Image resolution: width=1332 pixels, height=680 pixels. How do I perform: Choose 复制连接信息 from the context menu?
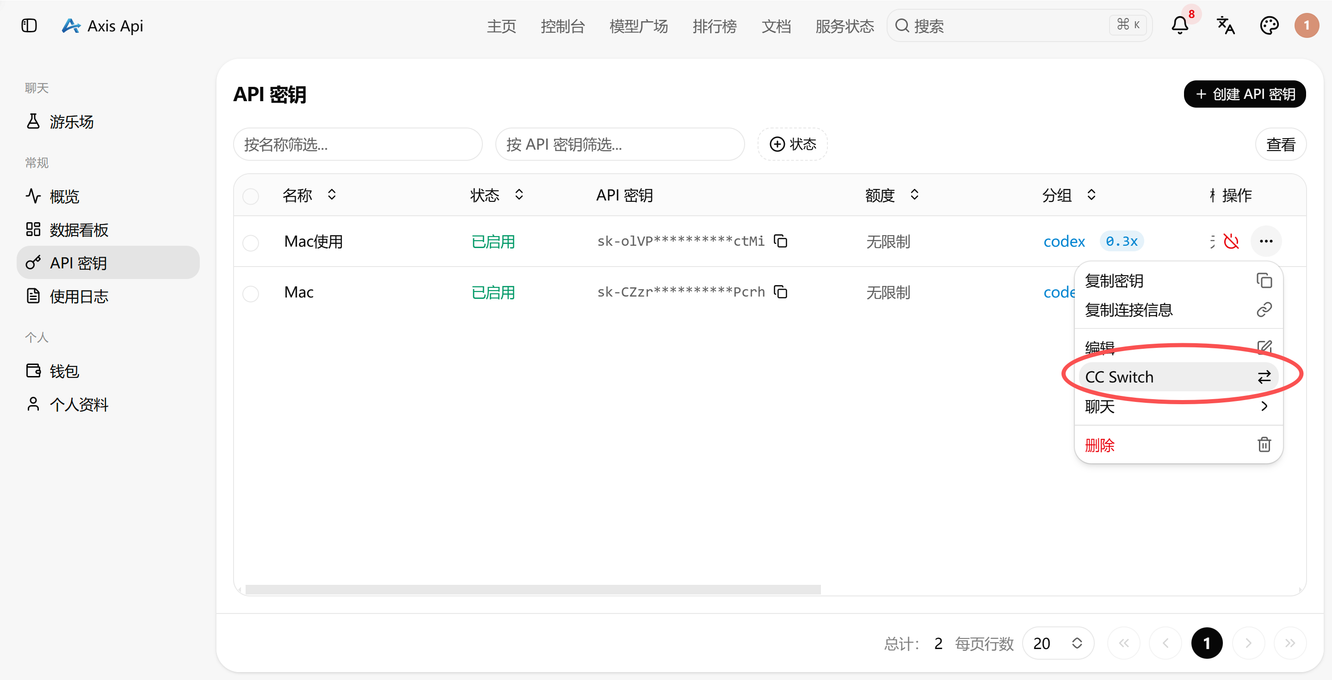[x=1178, y=310]
